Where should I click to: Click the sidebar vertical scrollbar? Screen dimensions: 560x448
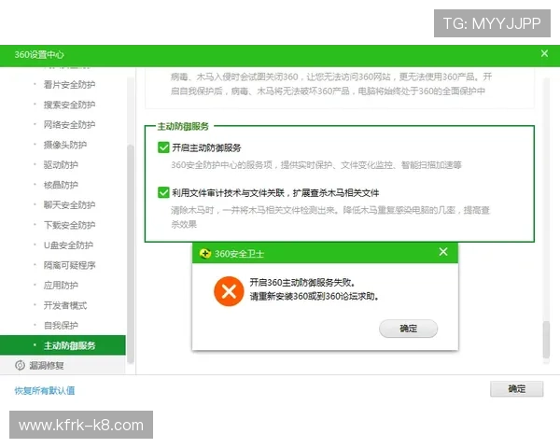(x=131, y=254)
